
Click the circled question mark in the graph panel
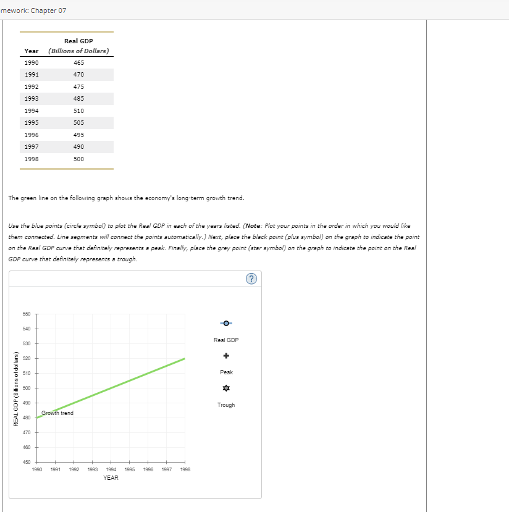coord(251,279)
